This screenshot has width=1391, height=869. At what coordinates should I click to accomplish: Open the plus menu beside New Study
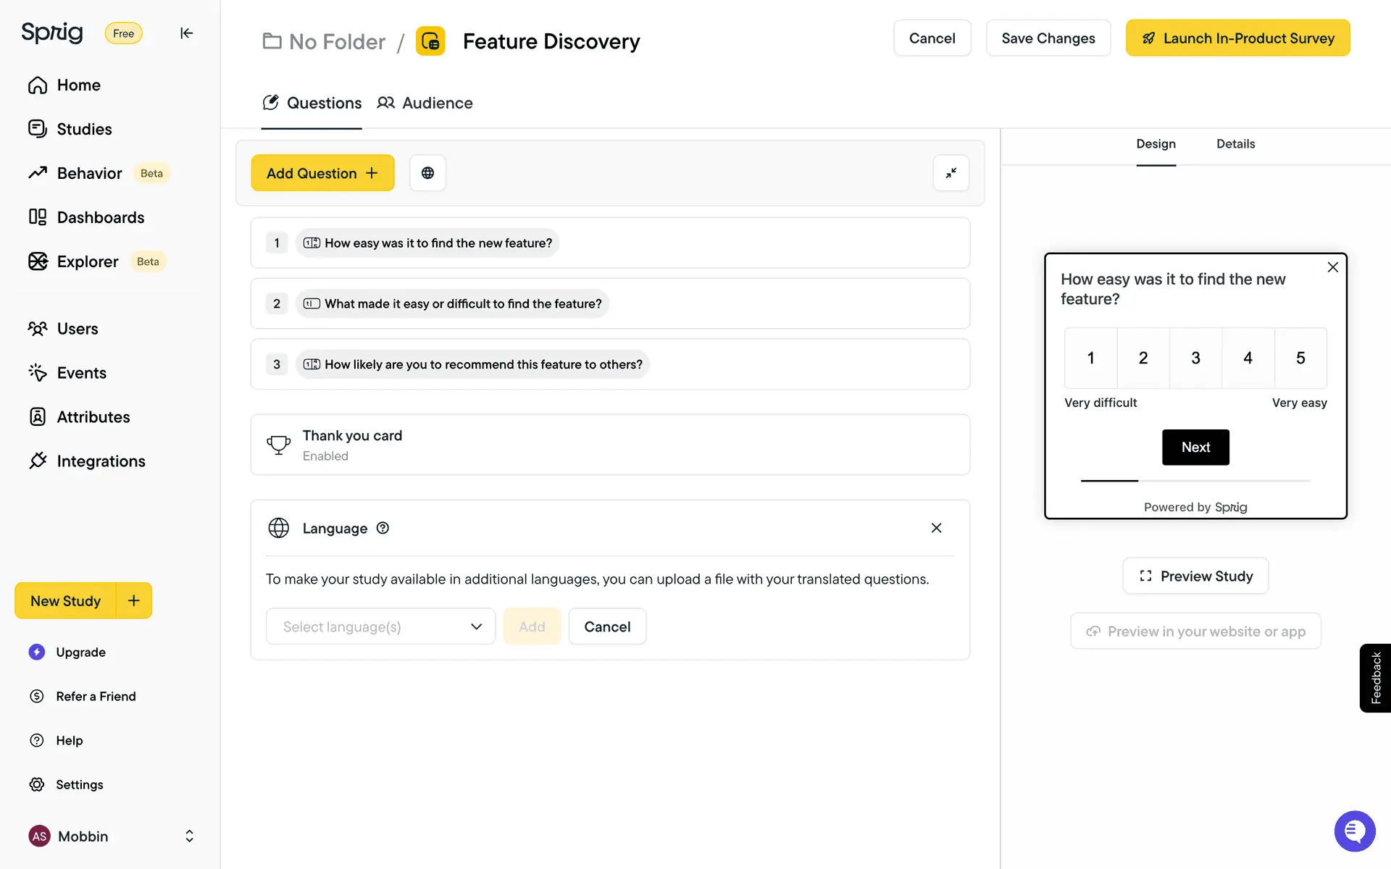pyautogui.click(x=134, y=600)
